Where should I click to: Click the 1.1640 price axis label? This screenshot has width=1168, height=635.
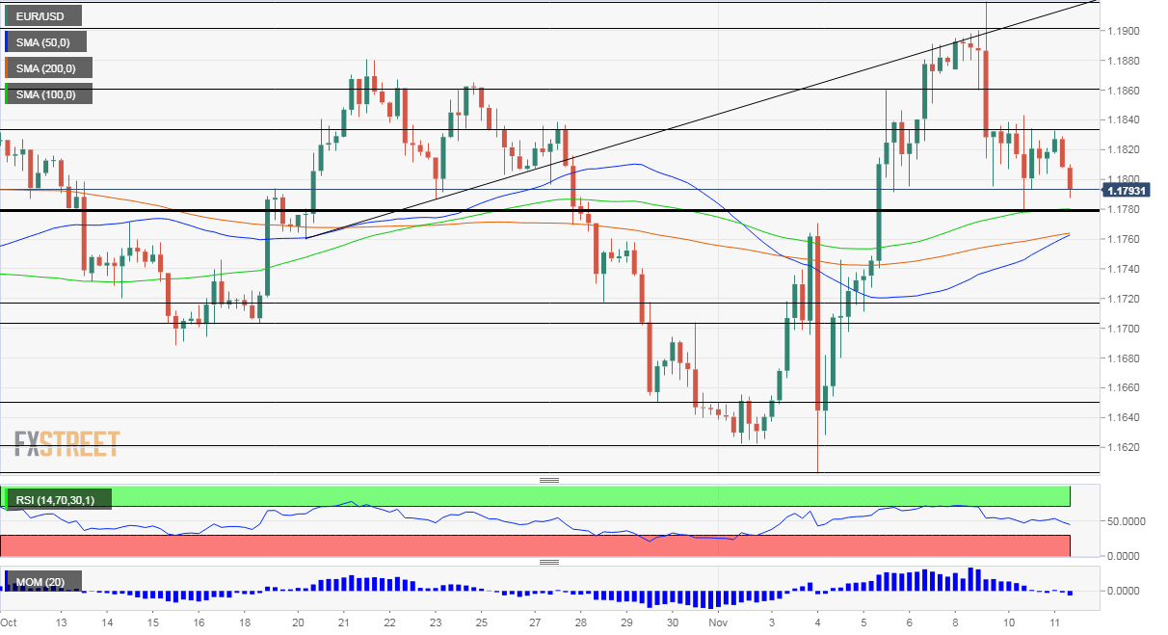[1124, 417]
